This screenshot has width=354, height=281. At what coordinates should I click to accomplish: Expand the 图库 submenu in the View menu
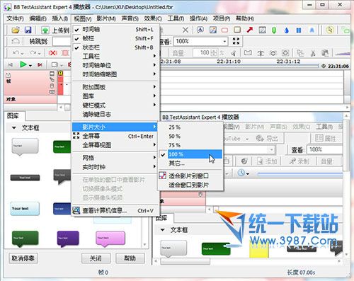(116, 96)
